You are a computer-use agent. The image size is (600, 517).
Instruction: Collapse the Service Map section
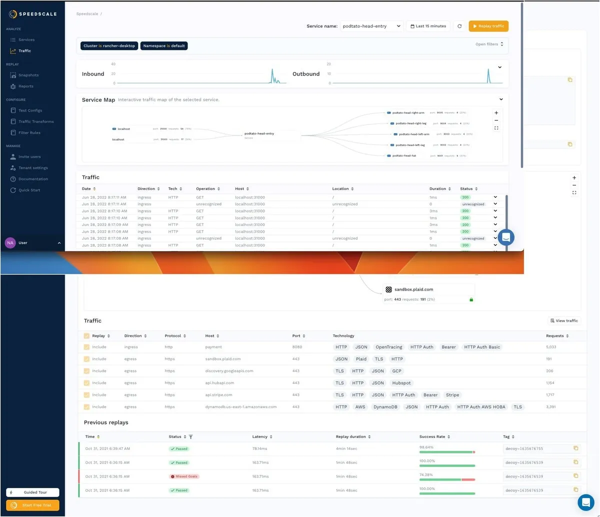pos(502,99)
